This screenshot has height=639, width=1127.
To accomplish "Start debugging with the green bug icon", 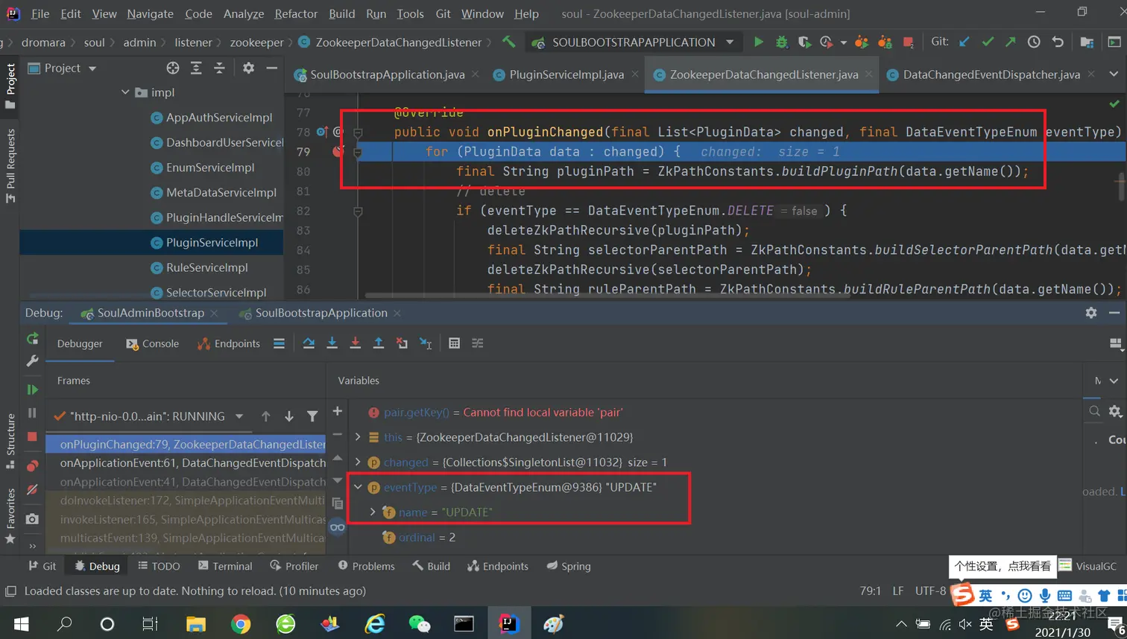I will click(x=781, y=42).
